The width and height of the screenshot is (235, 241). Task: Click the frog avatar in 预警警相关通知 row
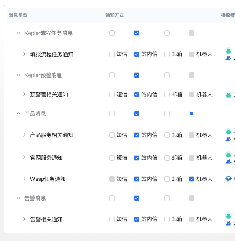[228, 94]
